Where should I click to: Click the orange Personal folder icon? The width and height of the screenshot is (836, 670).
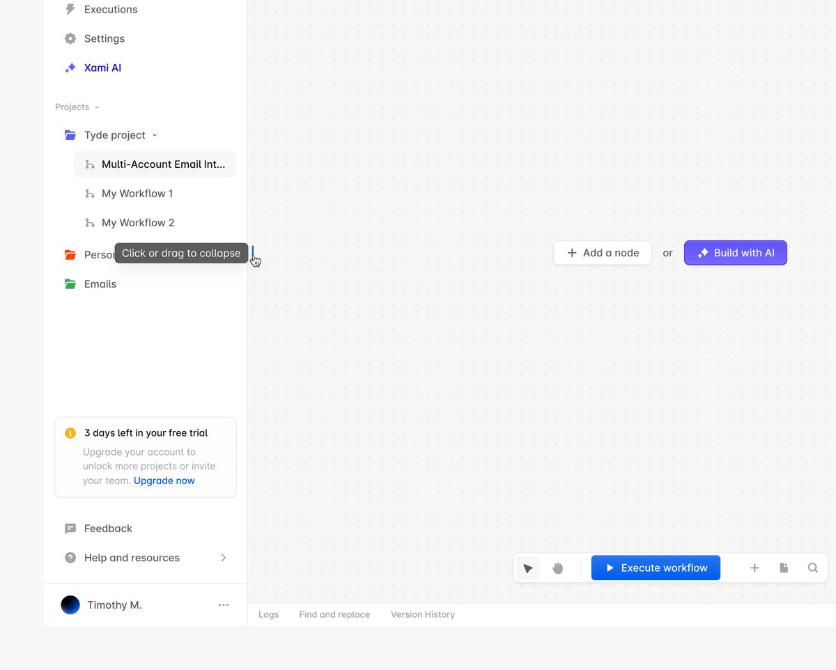click(x=70, y=255)
